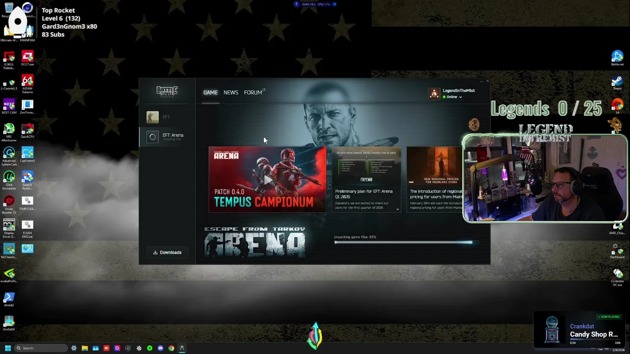This screenshot has width=630, height=354.
Task: Open the CapFrameX desktop shortcut
Action: pos(28,155)
